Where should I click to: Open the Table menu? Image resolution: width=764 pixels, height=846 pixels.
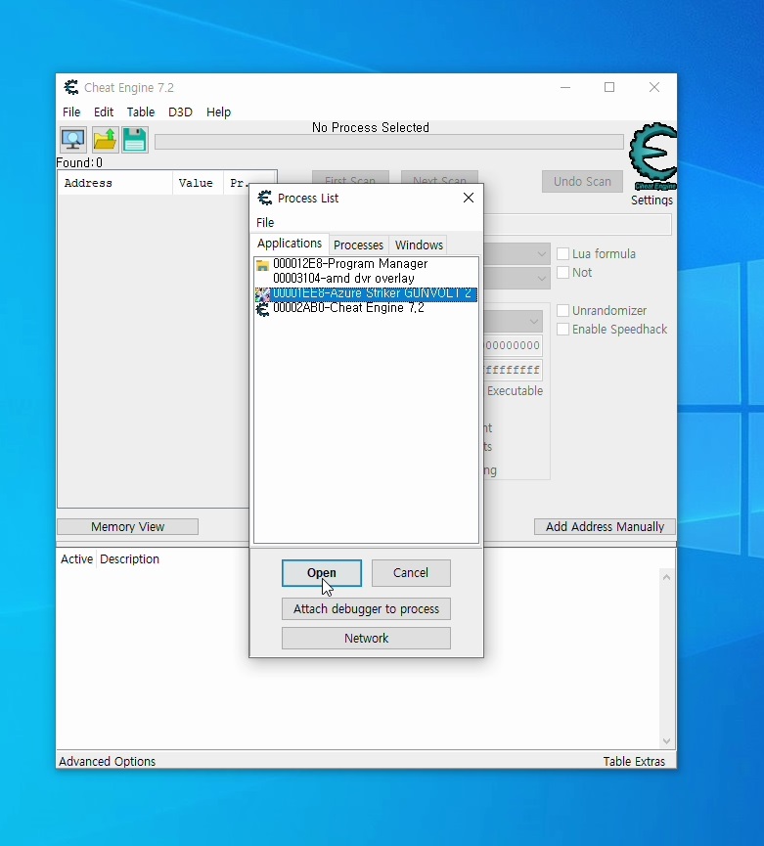140,111
